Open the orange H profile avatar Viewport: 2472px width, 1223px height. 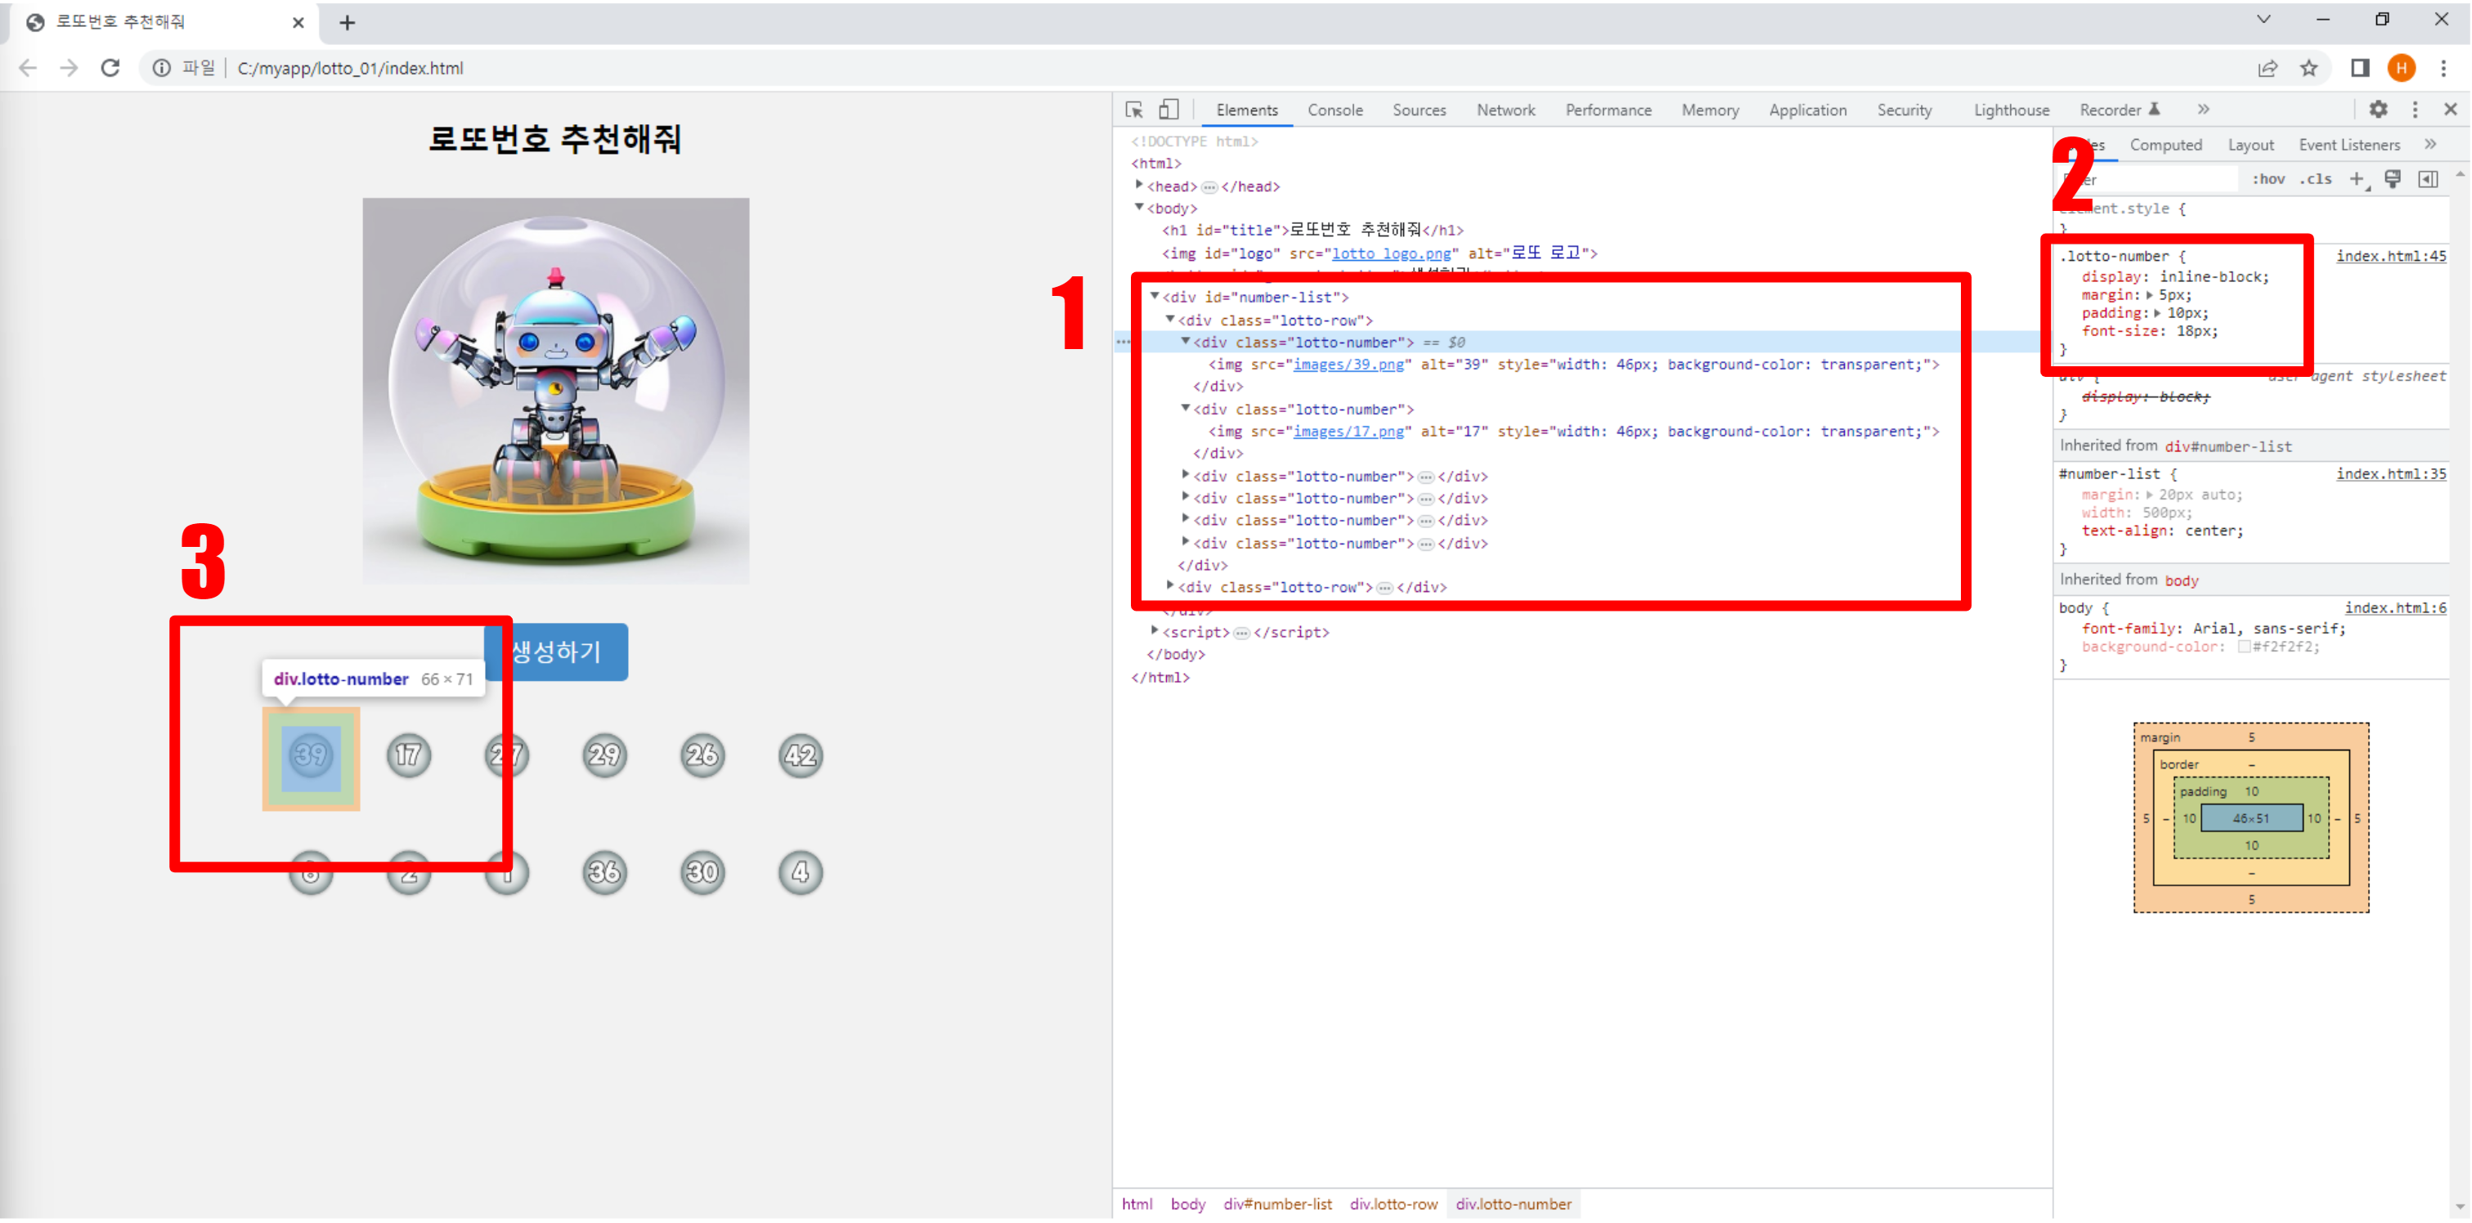coord(2402,68)
